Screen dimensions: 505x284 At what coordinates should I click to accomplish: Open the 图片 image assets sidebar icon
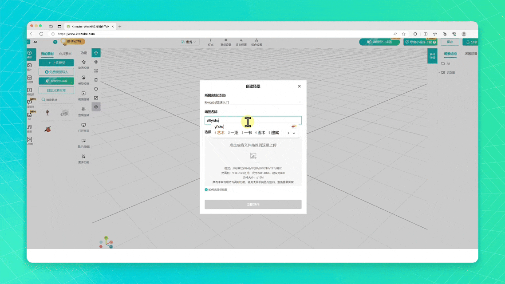tap(29, 67)
